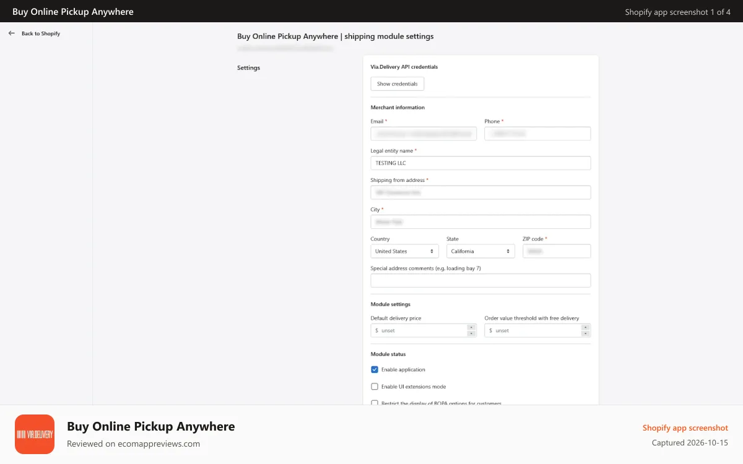This screenshot has width=743, height=464.
Task: Click the Module settings heading
Action: (x=391, y=304)
